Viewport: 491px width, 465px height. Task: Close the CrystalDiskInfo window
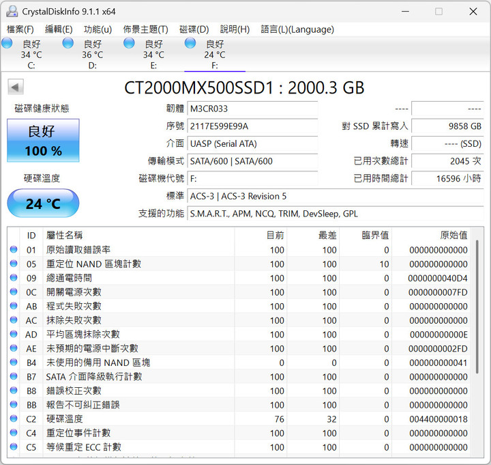point(473,12)
